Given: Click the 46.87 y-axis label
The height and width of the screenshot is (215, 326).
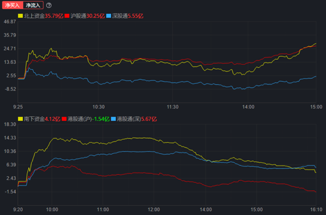Looking at the screenshot, I should coord(9,23).
